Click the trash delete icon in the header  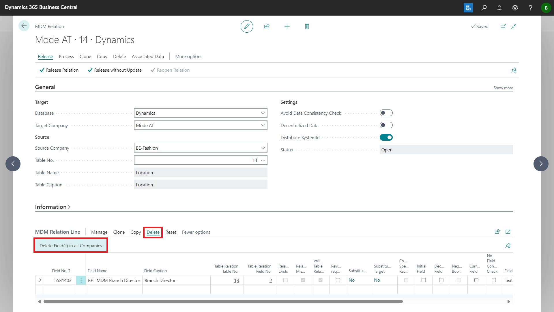307,26
